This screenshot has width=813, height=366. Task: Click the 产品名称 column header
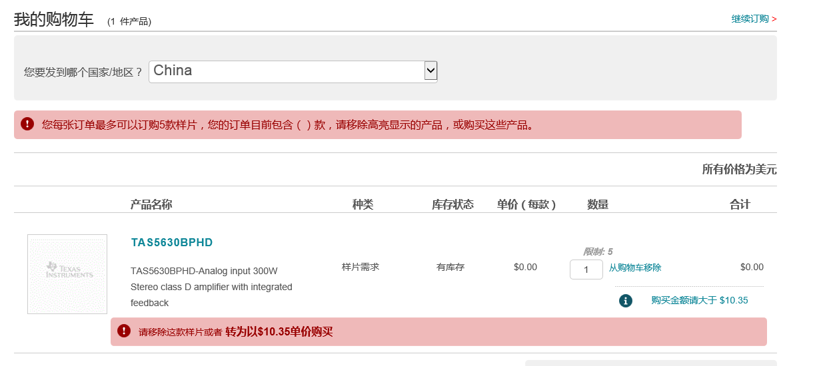[x=151, y=204]
